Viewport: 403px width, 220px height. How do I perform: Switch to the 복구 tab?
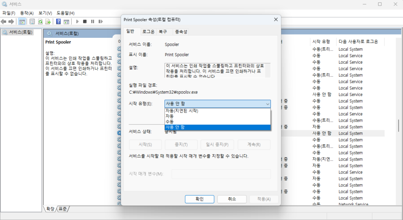click(163, 31)
